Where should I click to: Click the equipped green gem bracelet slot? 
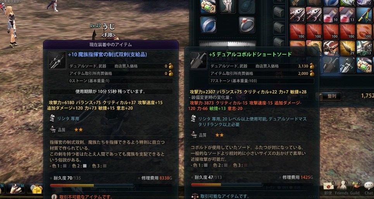[208, 6]
